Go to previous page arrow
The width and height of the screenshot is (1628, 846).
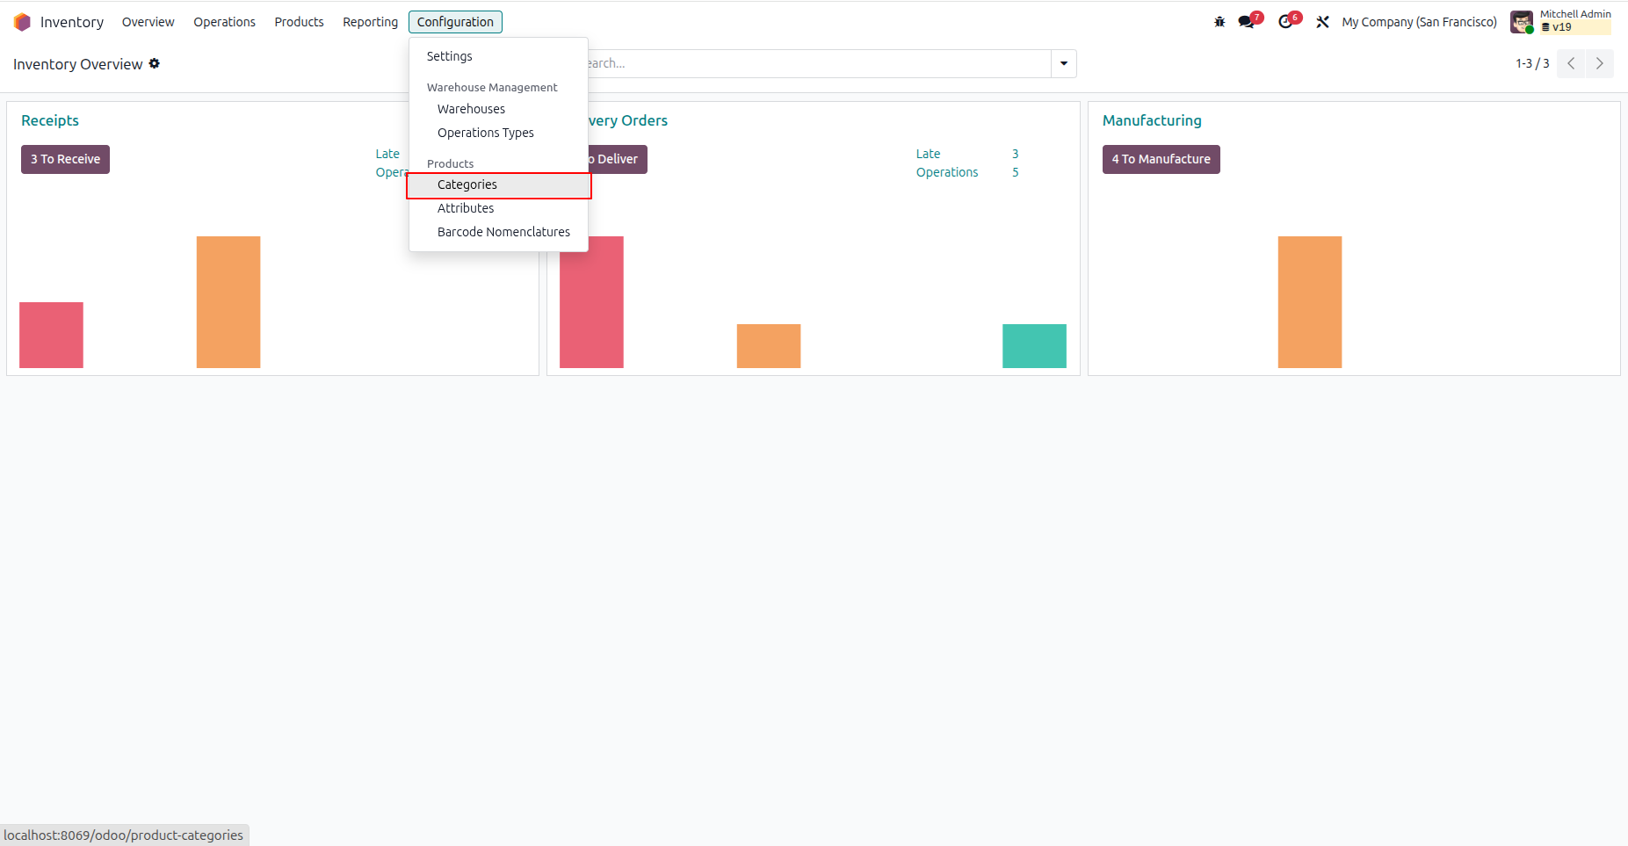(1571, 63)
